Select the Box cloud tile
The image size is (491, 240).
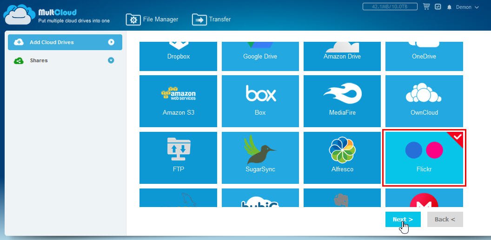pos(260,101)
